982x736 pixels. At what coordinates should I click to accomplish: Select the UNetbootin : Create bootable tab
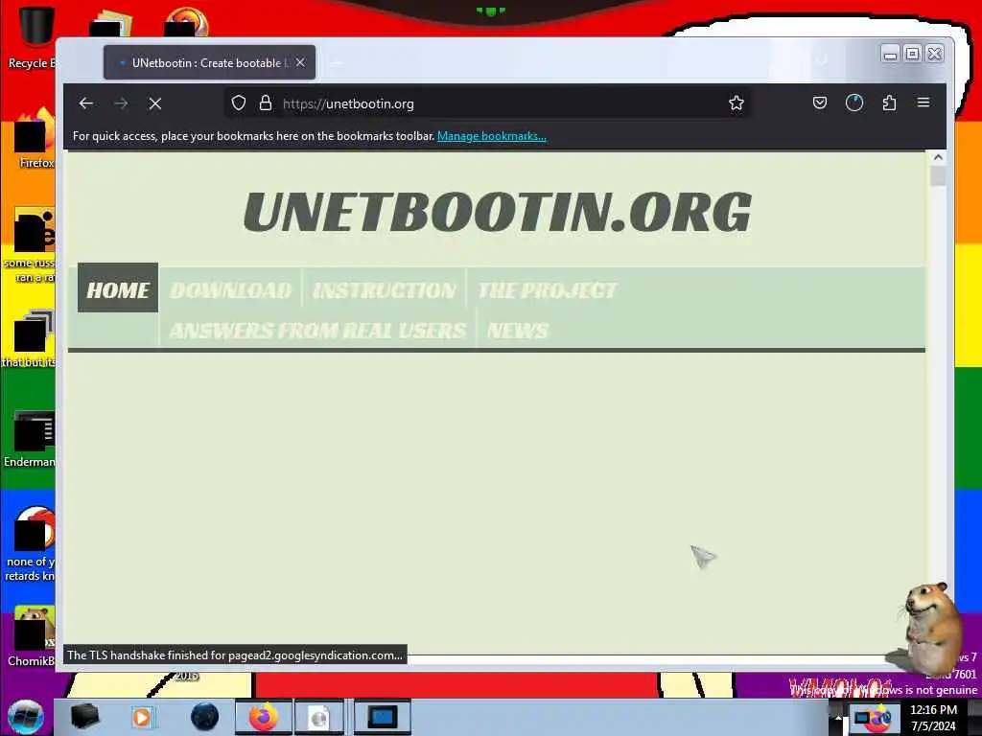point(209,62)
